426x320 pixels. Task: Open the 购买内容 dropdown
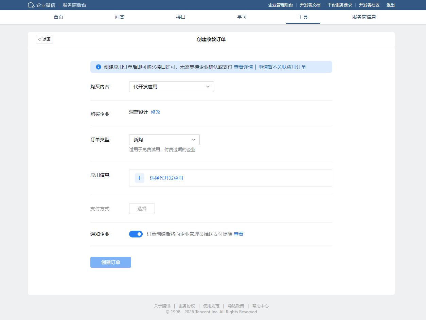(171, 87)
